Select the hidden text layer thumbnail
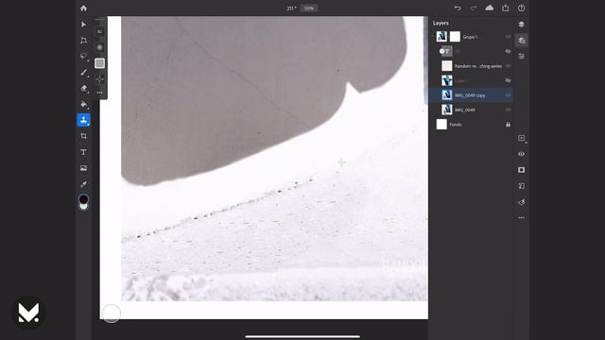Screen dimensions: 605x340 pos(446,51)
